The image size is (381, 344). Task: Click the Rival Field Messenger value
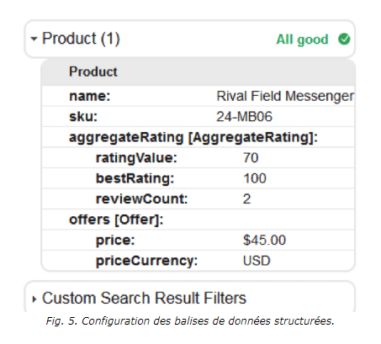tap(285, 96)
